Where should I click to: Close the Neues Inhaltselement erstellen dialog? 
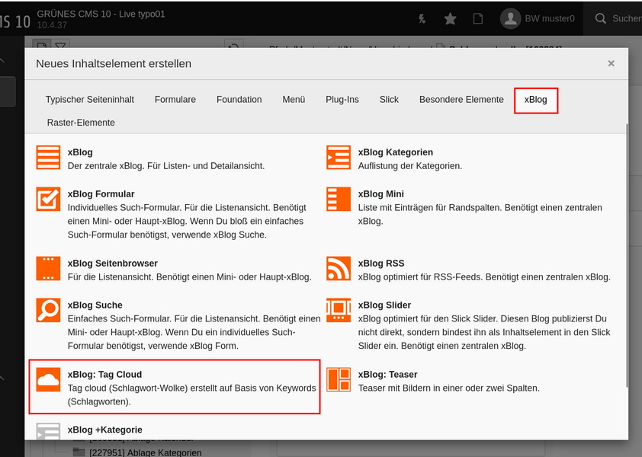[611, 63]
